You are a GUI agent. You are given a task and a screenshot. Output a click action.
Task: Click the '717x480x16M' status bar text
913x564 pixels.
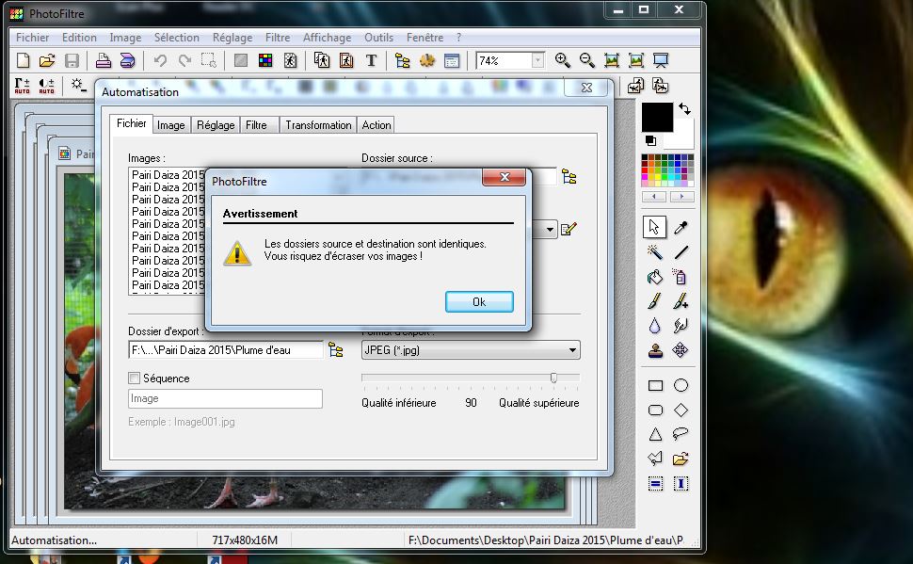pyautogui.click(x=245, y=540)
